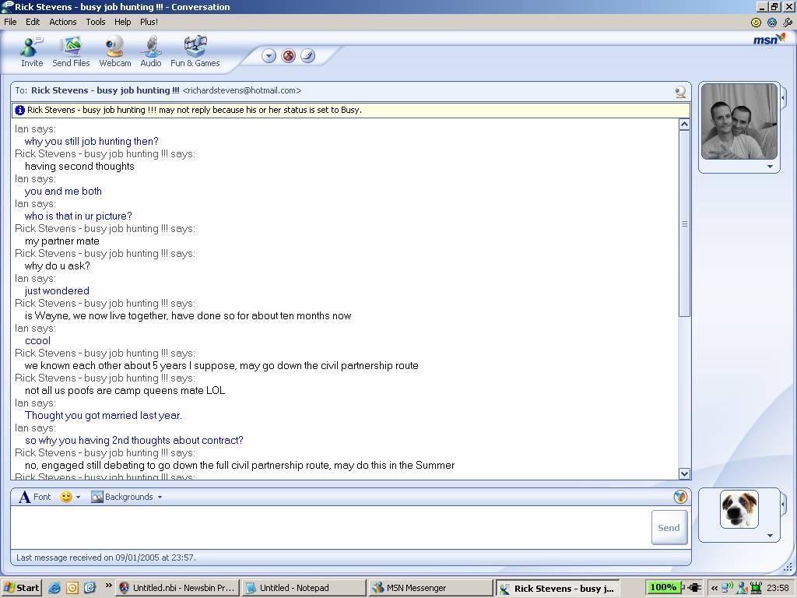Collapse Rick's display picture panel

(x=784, y=97)
